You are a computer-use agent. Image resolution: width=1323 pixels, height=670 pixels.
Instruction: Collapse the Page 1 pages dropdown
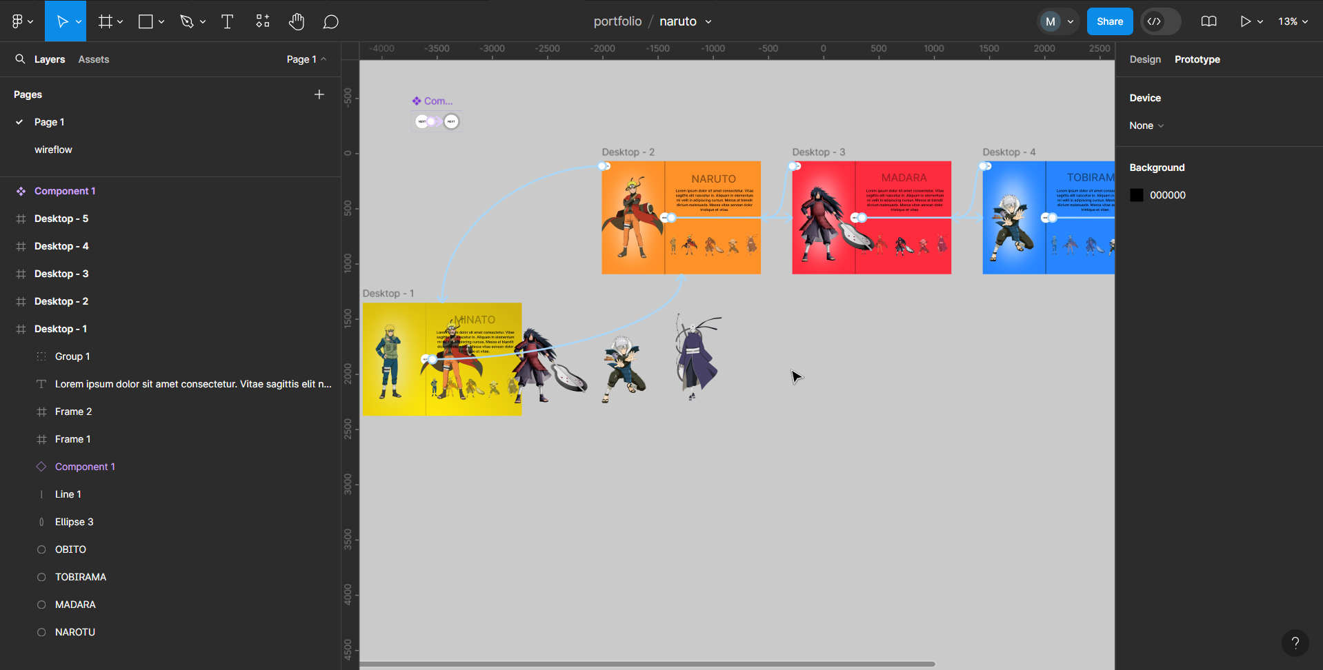click(306, 59)
